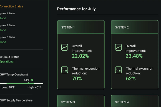Click System 2 thermal excursion trend-down icon
Image resolution: width=161 pixels, height=107 pixels.
pyautogui.click(x=118, y=70)
